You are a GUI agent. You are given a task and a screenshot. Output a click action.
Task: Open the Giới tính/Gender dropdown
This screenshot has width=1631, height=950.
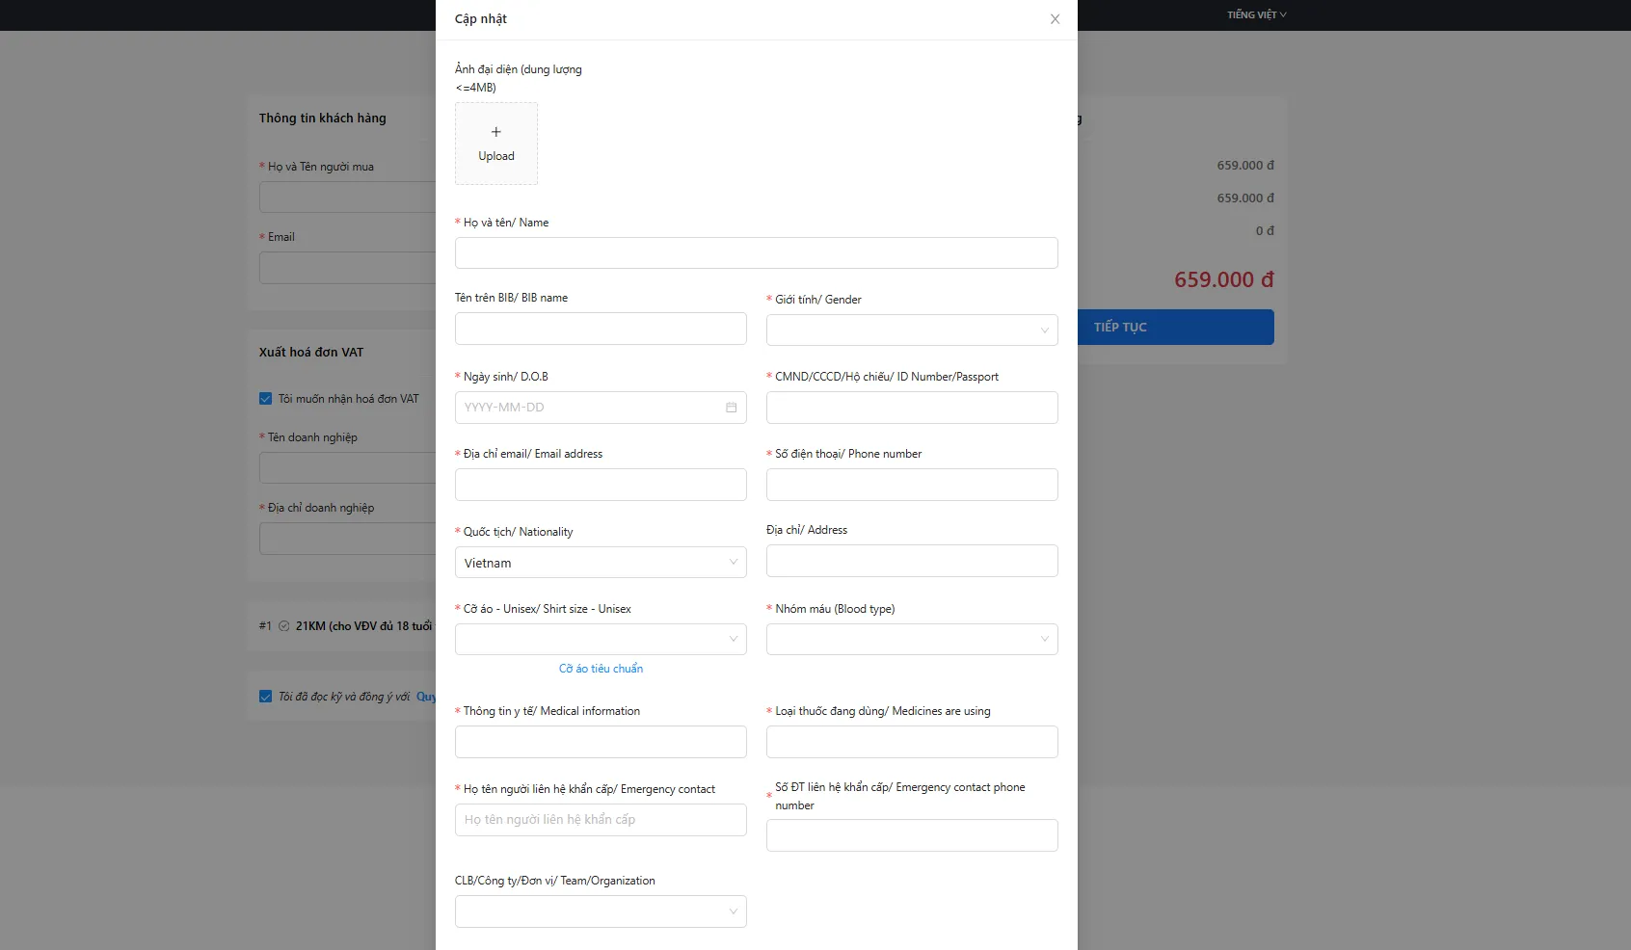[911, 330]
